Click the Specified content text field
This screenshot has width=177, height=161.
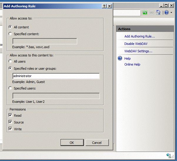click(x=45, y=41)
